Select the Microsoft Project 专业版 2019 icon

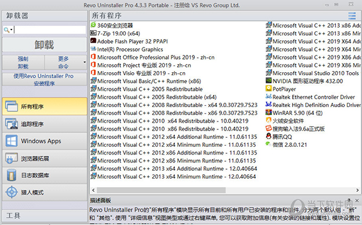point(94,65)
